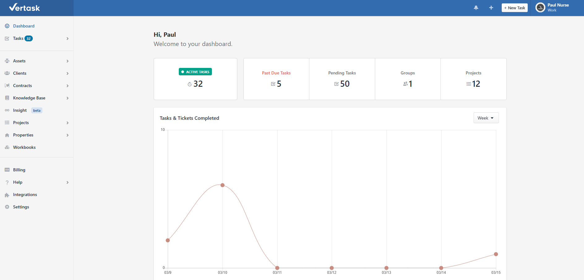The width and height of the screenshot is (584, 280).
Task: Open the Workbooks section
Action: (x=24, y=147)
